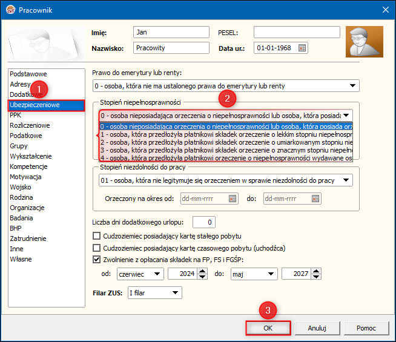Image resolution: width=396 pixels, height=342 pixels.
Task: Toggle Cudzoziemiec posiadający kartę stałego pobytu
Action: pyautogui.click(x=96, y=236)
